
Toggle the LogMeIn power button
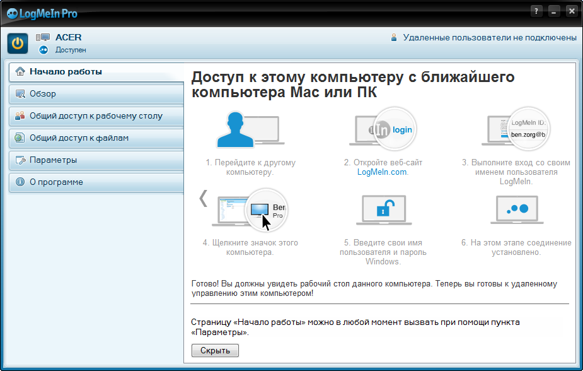coord(18,44)
